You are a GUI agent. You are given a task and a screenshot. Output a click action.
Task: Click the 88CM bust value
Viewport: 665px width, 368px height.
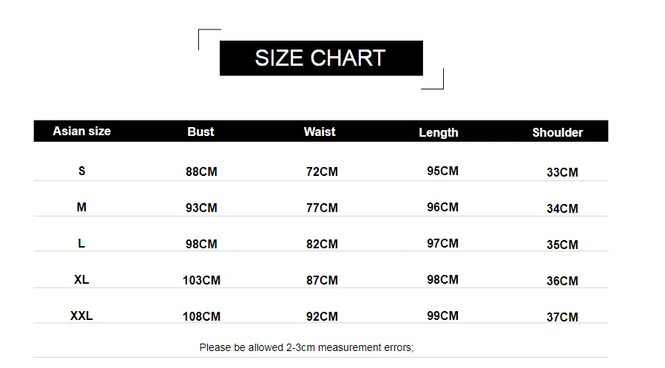tap(201, 171)
